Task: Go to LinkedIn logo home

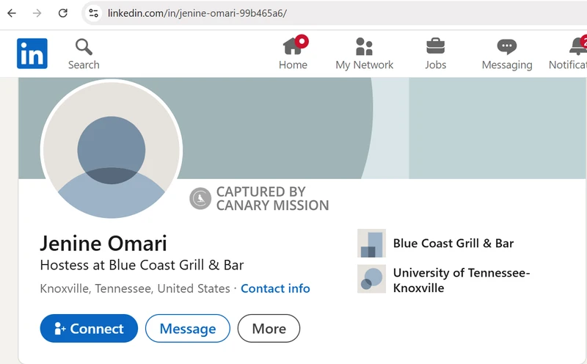Action: (32, 54)
